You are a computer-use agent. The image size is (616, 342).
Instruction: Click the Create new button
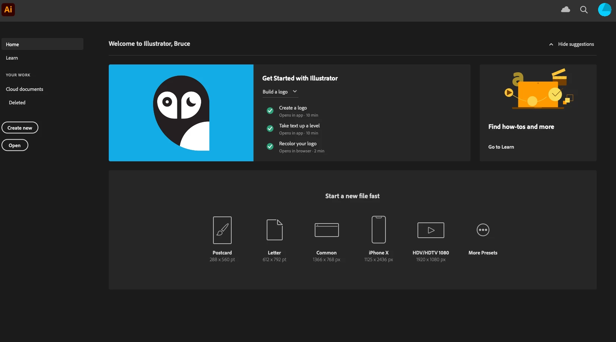20,127
